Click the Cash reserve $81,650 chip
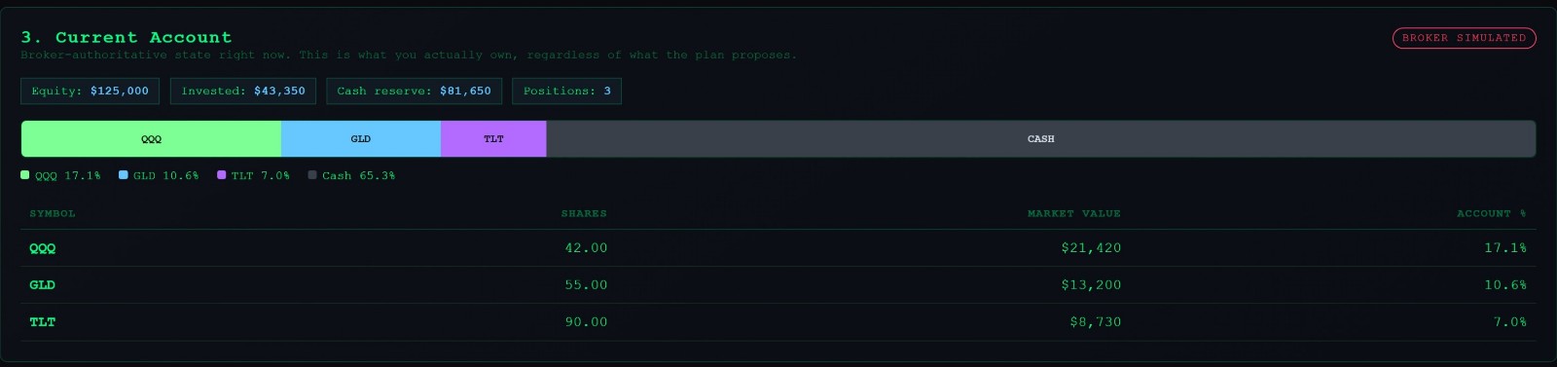 pos(414,91)
